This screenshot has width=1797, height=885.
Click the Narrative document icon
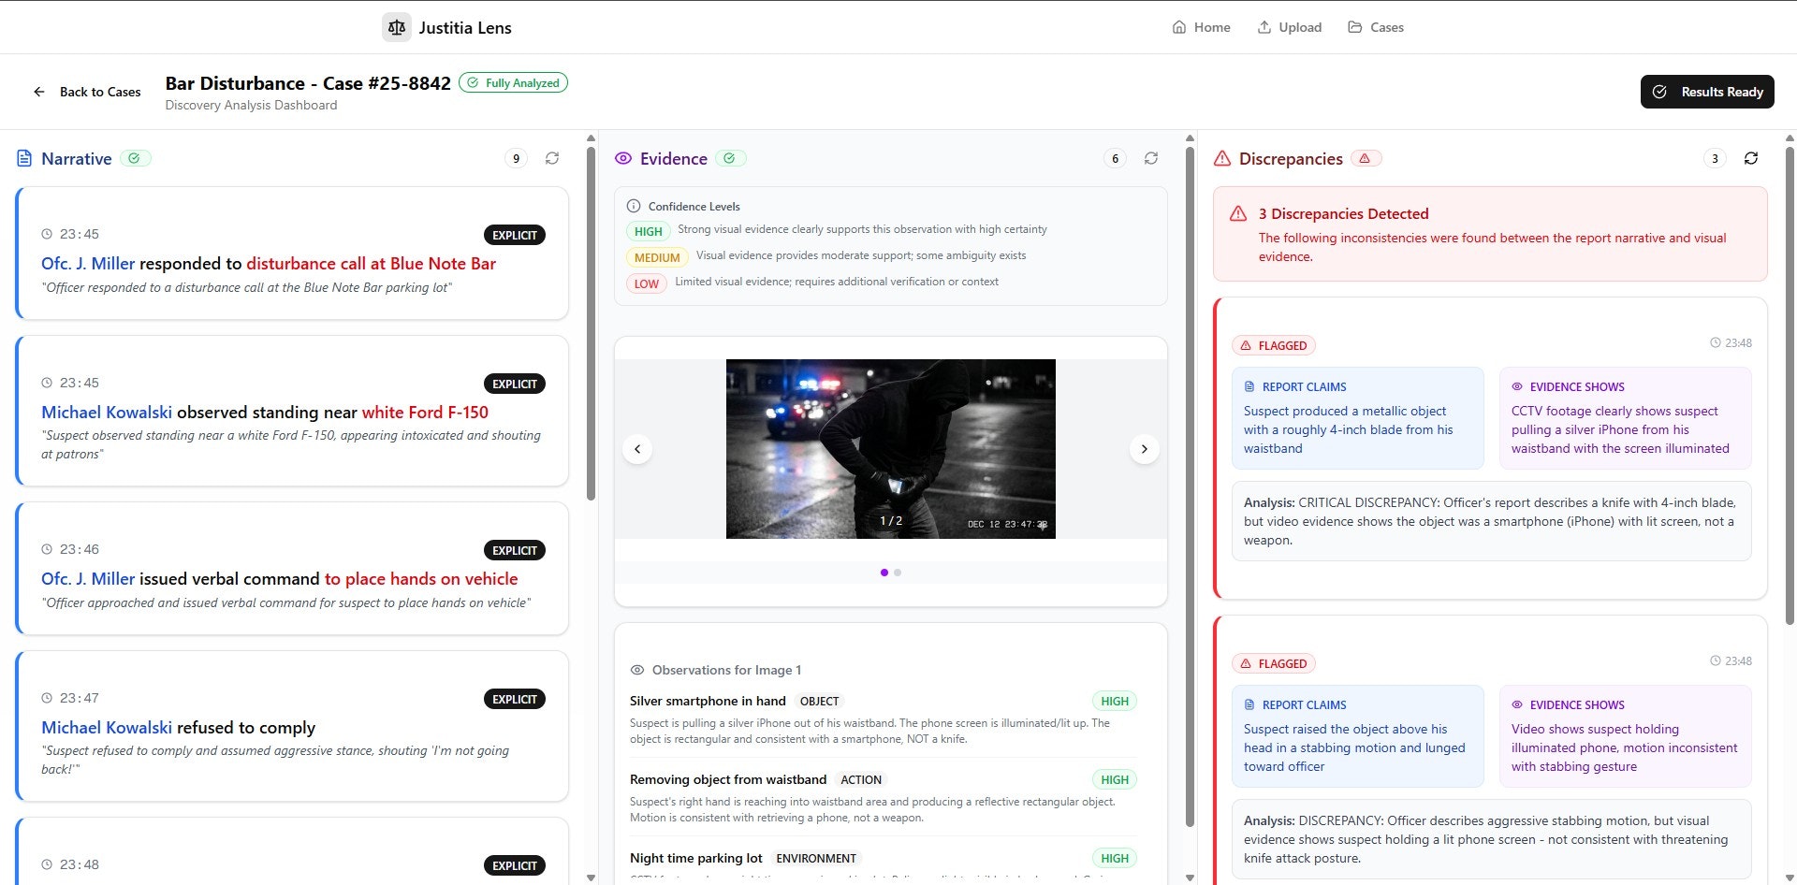(23, 158)
